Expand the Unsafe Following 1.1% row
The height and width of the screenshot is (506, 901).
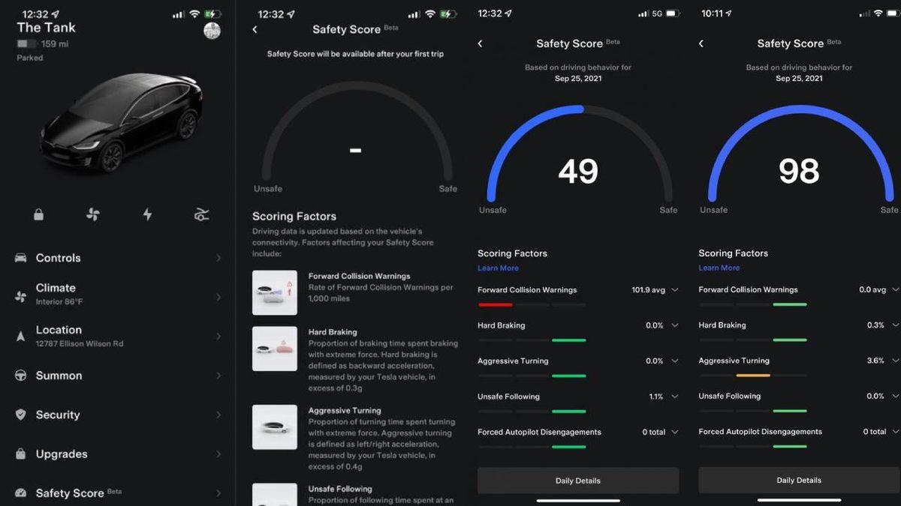(674, 397)
